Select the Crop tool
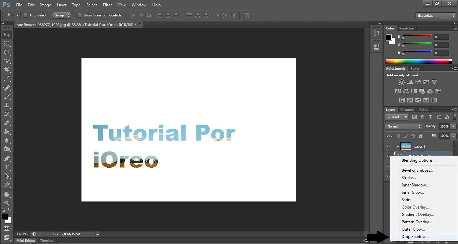 tap(7, 70)
